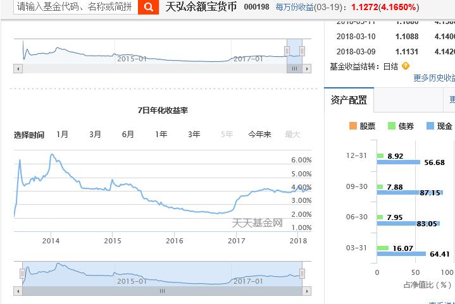The width and height of the screenshot is (455, 304).
Task: Open the 更多历史收益 link
Action: (x=434, y=78)
